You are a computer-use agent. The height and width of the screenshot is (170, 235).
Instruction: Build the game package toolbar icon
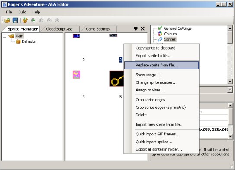click(x=25, y=20)
